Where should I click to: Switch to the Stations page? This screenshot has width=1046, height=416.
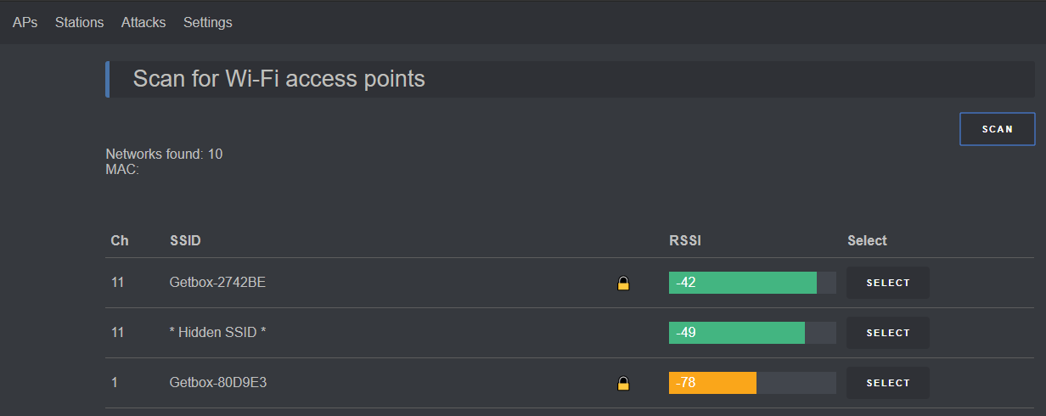click(x=79, y=22)
